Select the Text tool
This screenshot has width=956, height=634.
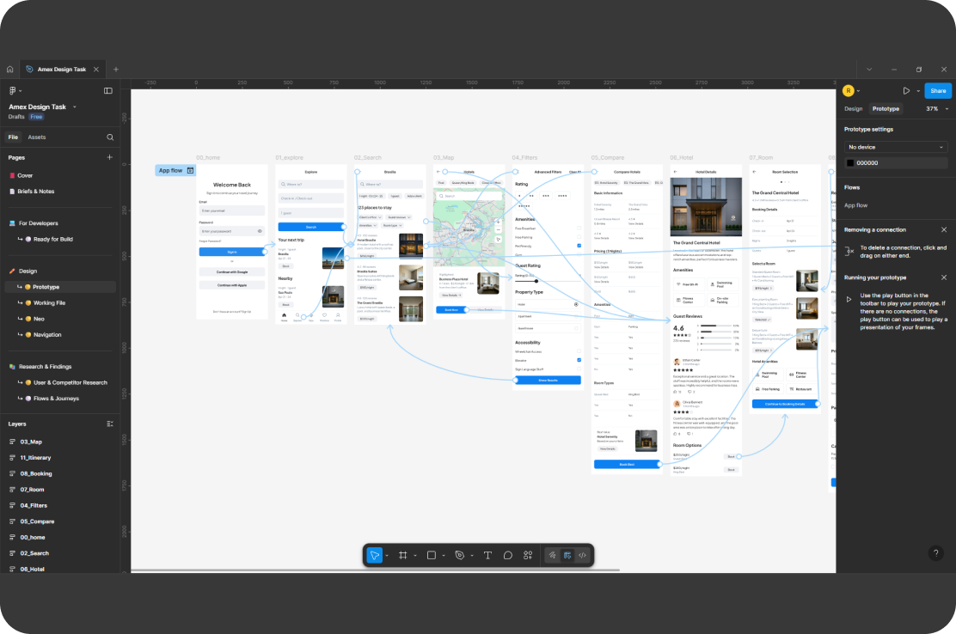click(x=487, y=555)
